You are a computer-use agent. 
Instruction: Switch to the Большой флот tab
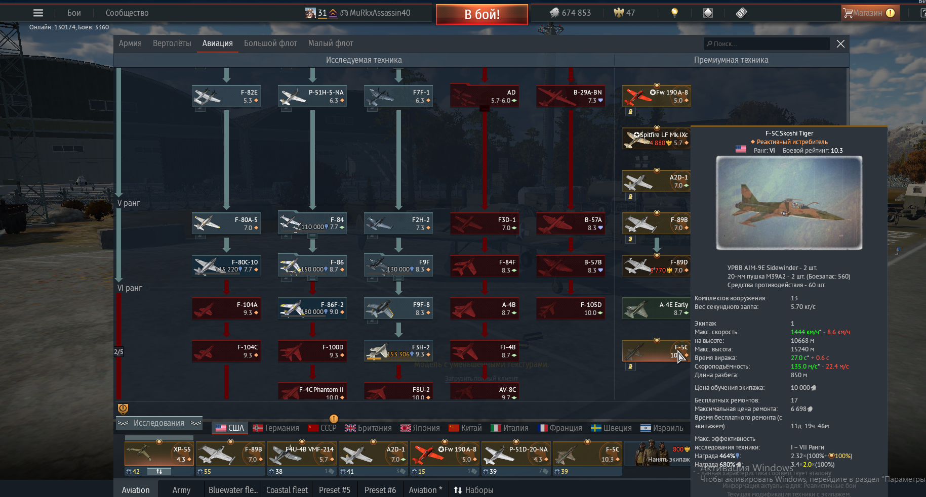270,43
